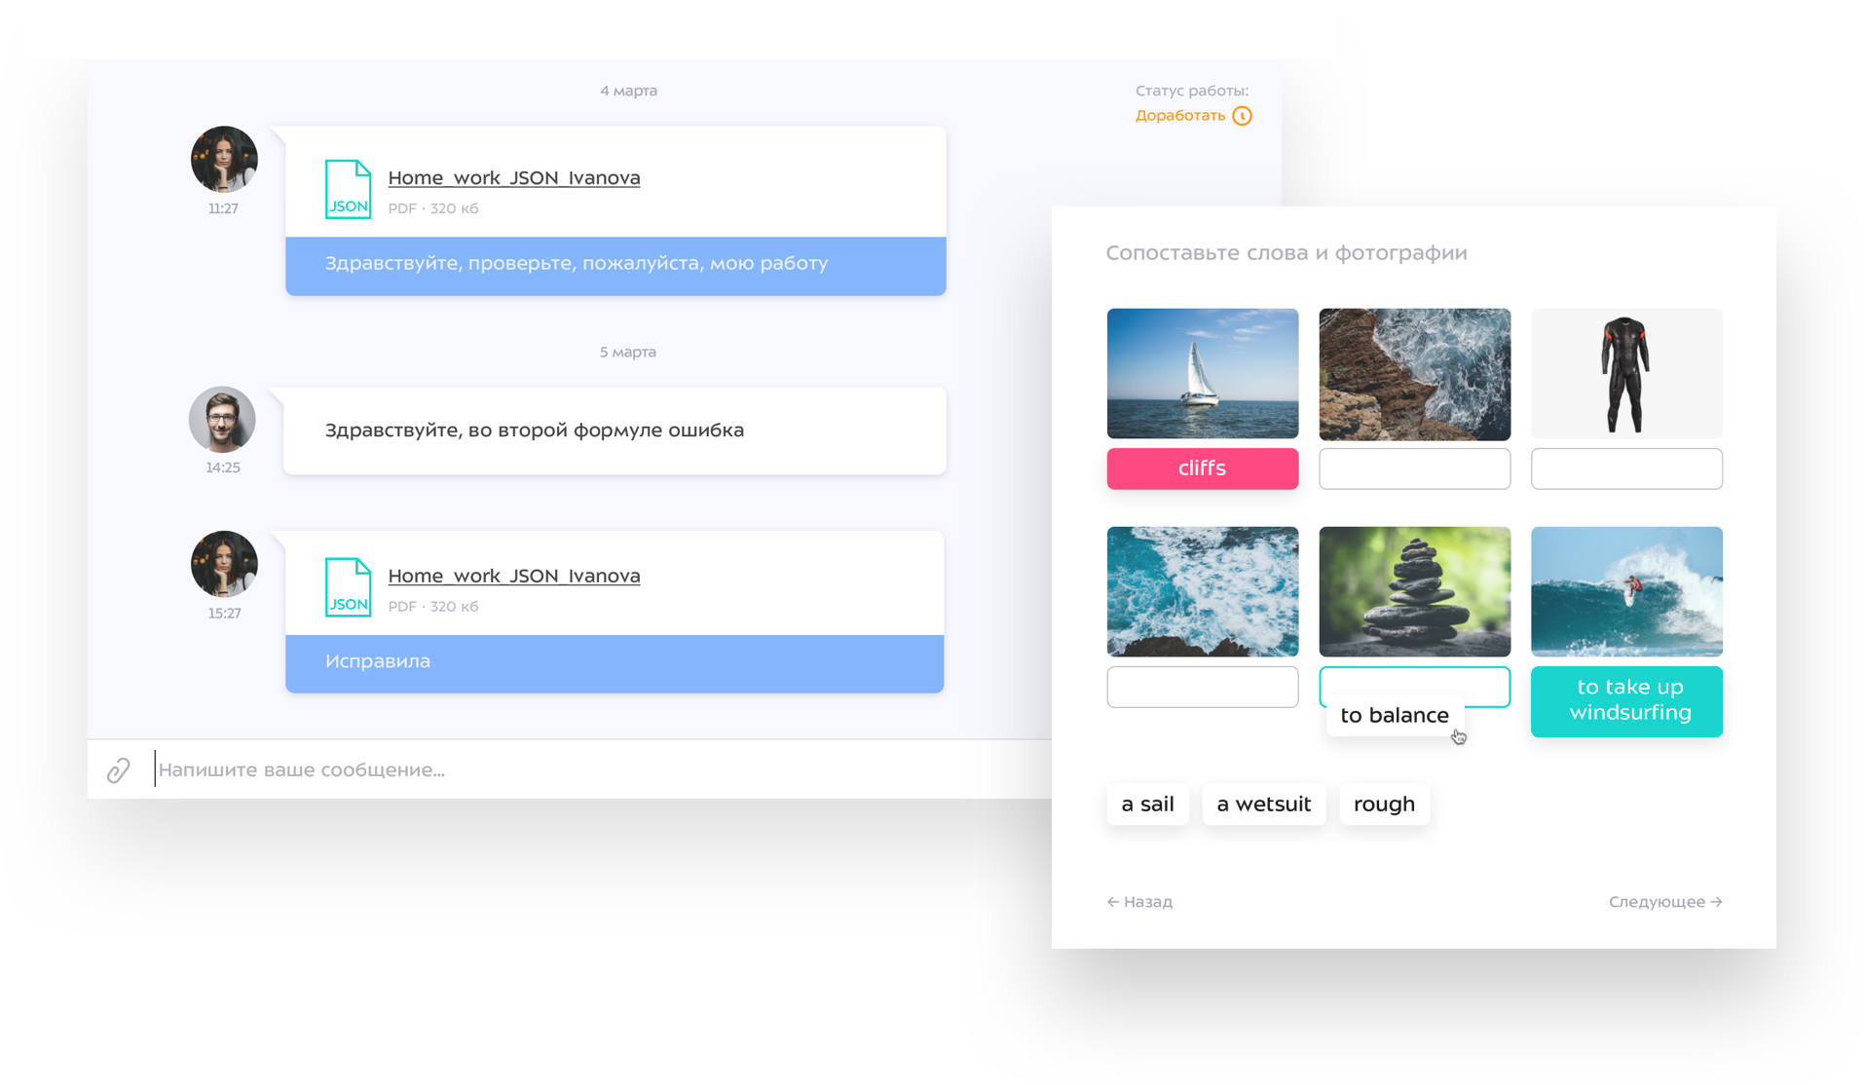Focus the Напишите ваше сообщение input field
The height and width of the screenshot is (1085, 1864).
tap(584, 770)
